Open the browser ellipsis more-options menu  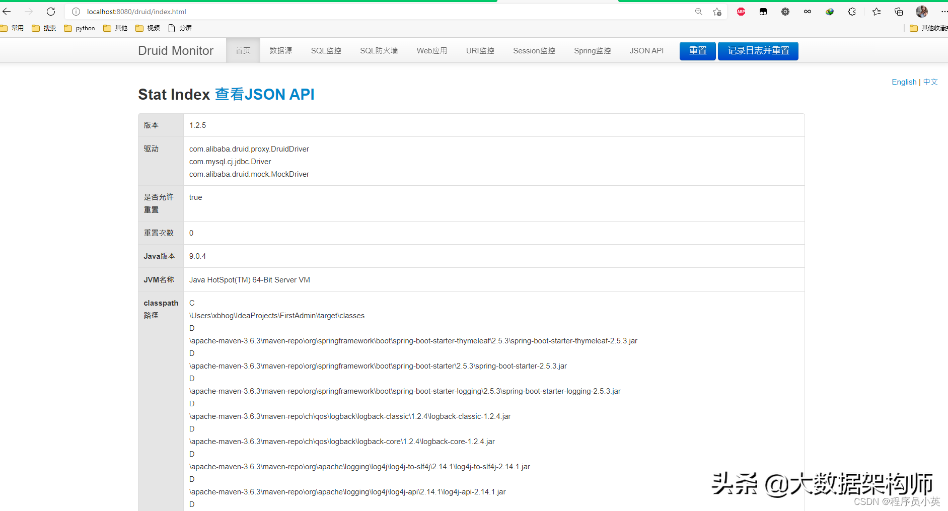944,11
